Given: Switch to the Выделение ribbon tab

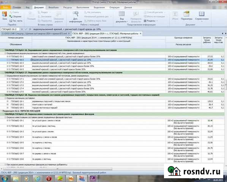Looking at the screenshot, I should point(99,7).
